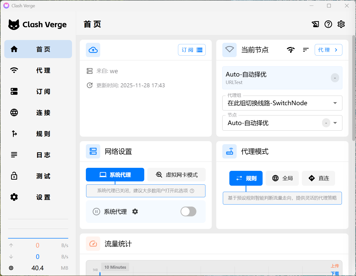Click the 订阅 button in profile card
The image size is (356, 276).
[x=192, y=50]
